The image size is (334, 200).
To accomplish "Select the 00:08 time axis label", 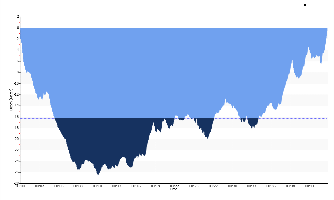I will [78, 186].
